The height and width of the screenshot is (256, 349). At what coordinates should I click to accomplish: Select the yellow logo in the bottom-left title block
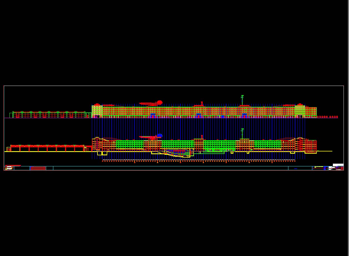(x=9, y=168)
